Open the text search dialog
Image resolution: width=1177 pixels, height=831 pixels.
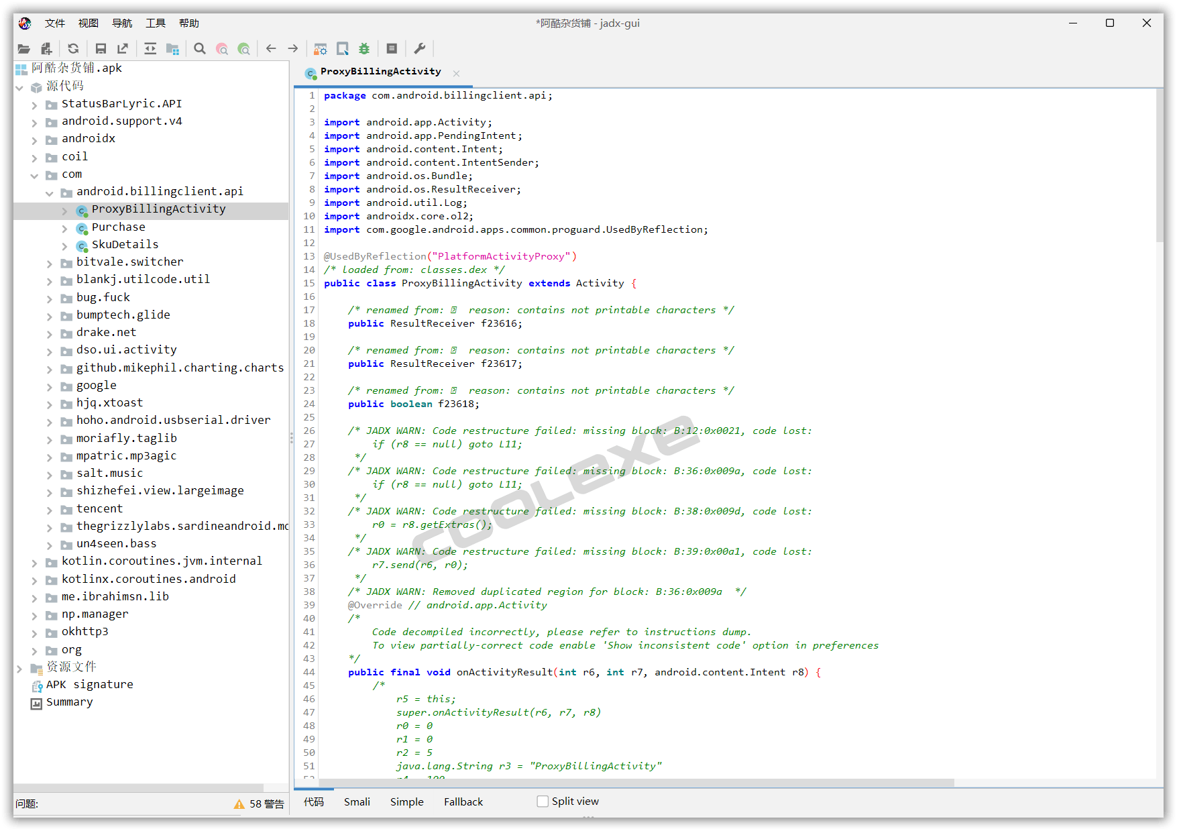199,48
